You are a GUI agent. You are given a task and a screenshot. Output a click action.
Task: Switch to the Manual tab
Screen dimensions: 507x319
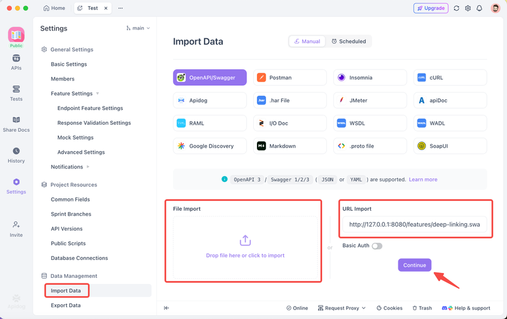(307, 41)
